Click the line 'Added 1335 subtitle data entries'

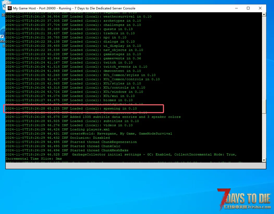pyautogui.click(x=93, y=117)
